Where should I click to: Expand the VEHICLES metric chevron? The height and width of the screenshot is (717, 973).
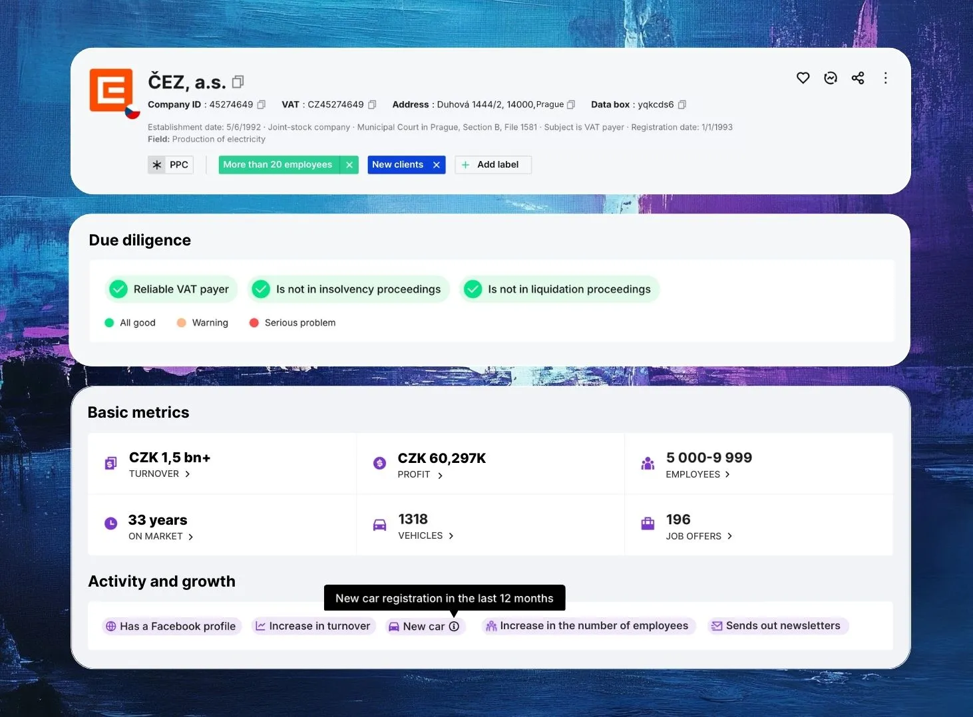tap(451, 535)
